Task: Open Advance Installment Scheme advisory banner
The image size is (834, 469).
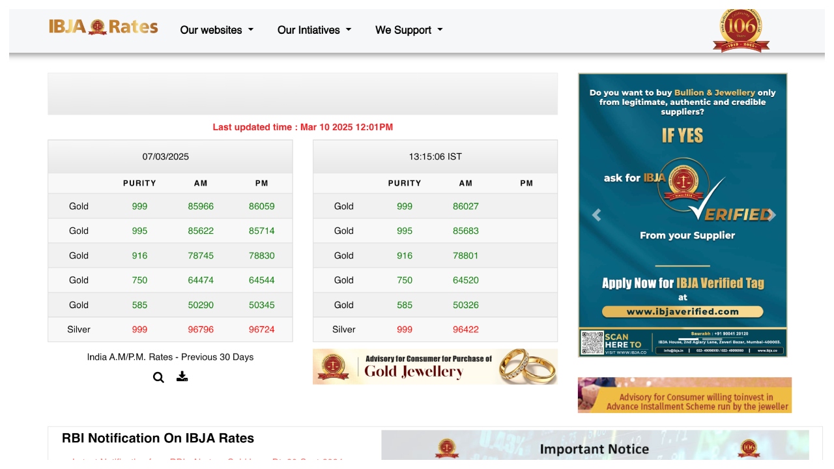Action: pyautogui.click(x=684, y=395)
